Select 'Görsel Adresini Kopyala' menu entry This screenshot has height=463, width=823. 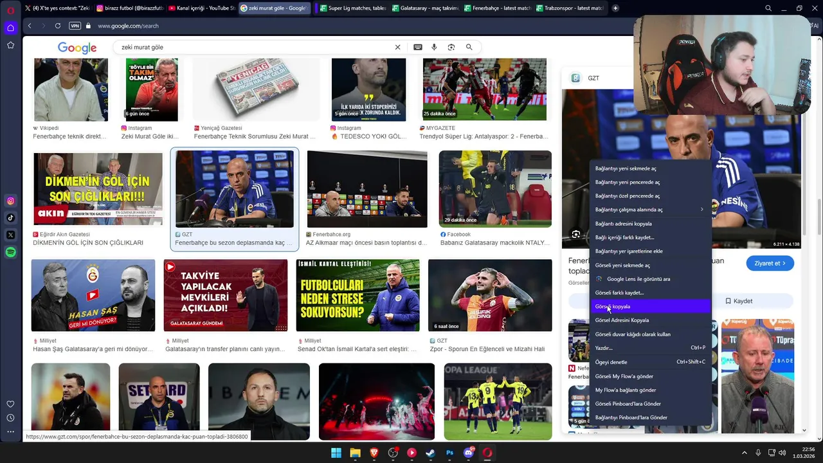(650, 320)
